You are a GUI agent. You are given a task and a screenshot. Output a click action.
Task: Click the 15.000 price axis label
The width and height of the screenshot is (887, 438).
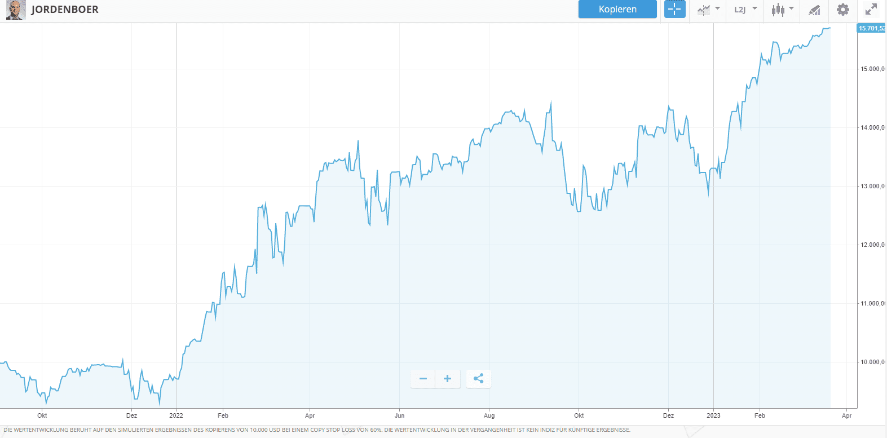pos(872,69)
